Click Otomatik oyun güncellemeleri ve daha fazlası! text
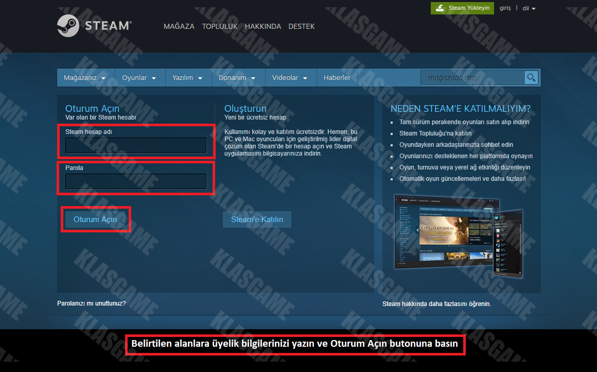 coord(463,179)
